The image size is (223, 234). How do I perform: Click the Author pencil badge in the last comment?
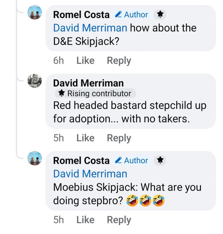tap(131, 160)
